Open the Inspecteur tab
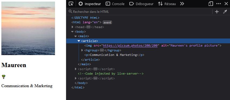 click(x=90, y=4)
